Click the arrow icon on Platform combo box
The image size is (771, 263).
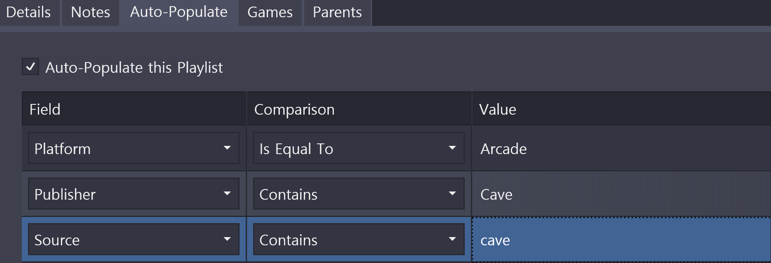[227, 148]
